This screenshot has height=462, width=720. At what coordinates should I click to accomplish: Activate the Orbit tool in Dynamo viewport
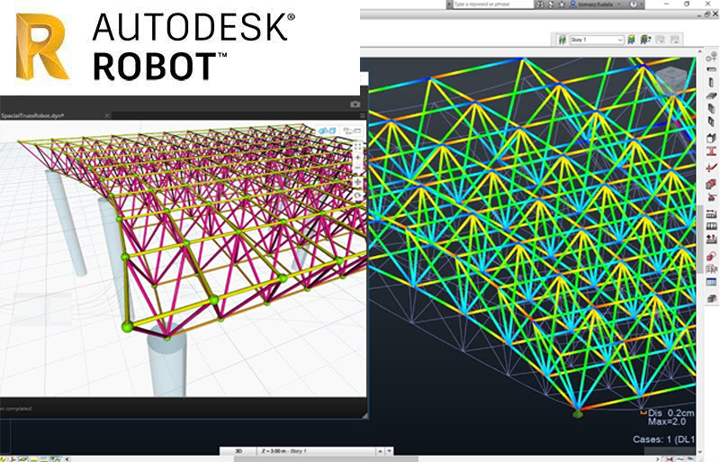(357, 195)
